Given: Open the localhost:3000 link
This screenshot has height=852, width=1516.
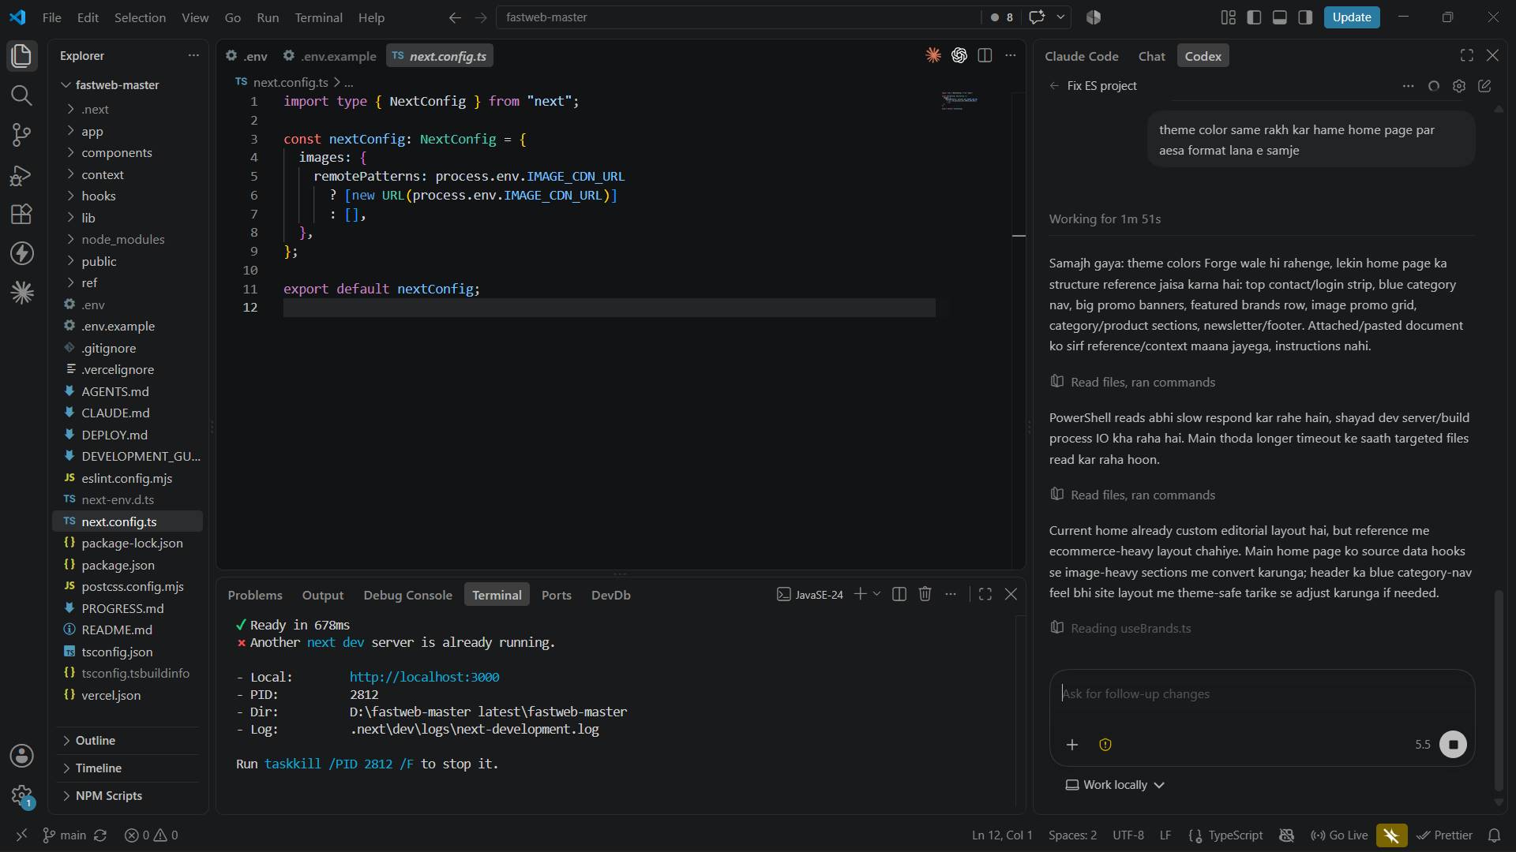Looking at the screenshot, I should [424, 677].
